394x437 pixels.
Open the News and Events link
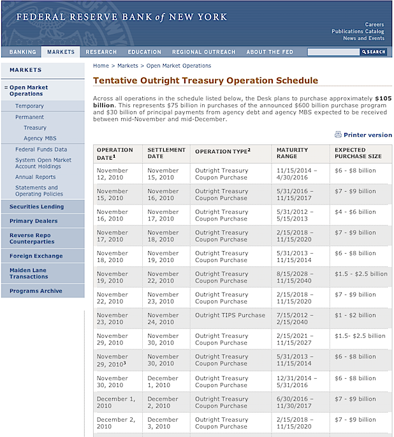pyautogui.click(x=363, y=38)
